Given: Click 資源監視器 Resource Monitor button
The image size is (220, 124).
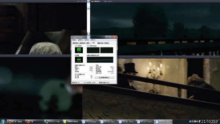Looking at the screenshot, I should 104,77.
